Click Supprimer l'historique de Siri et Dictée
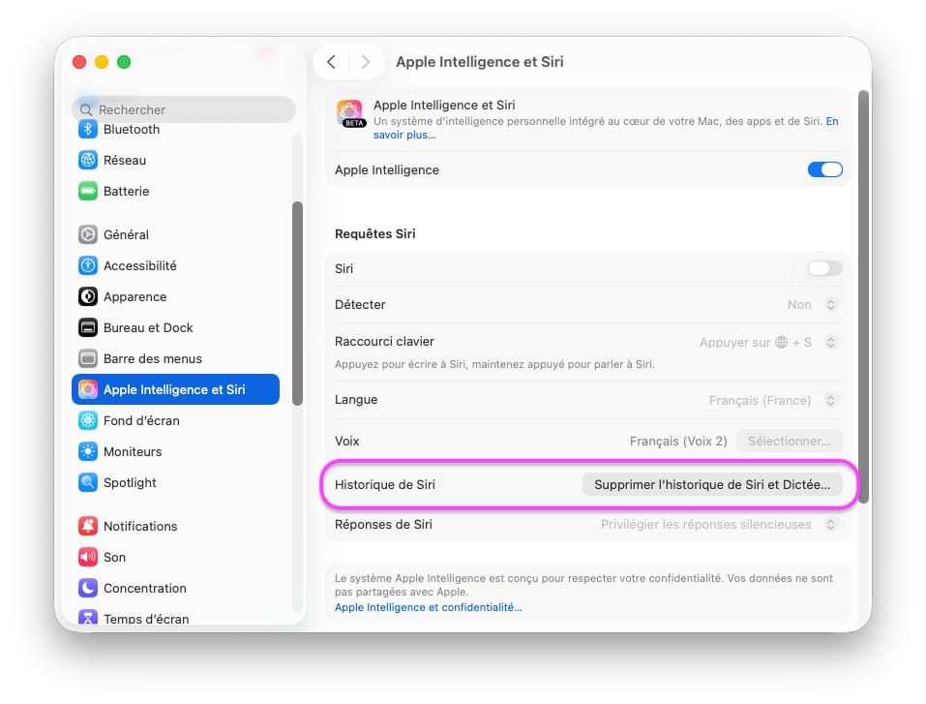The height and width of the screenshot is (704, 926). point(714,484)
